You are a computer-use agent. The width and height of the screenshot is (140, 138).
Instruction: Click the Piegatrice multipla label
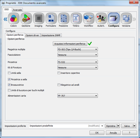[x=16, y=50]
